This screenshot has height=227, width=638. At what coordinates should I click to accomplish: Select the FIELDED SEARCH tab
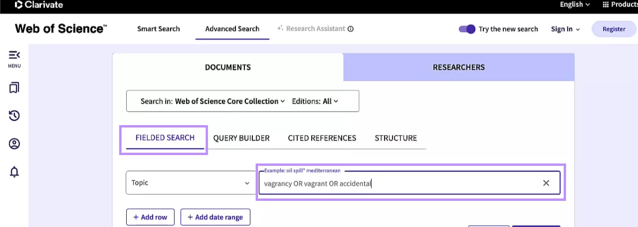click(165, 138)
